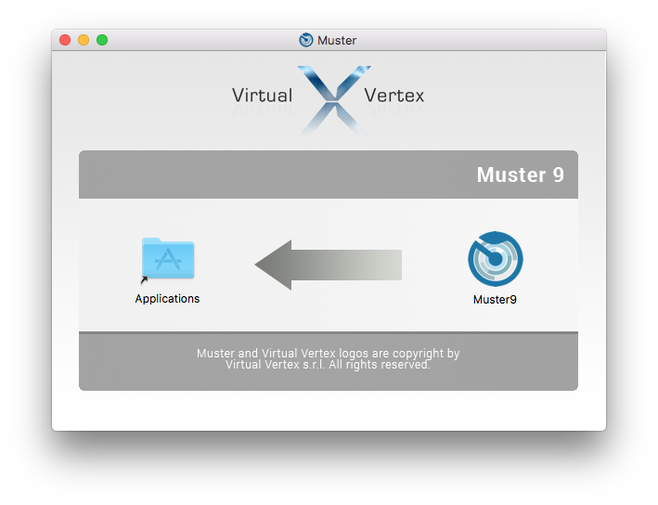
Task: Close the Muster installer window
Action: tap(65, 40)
